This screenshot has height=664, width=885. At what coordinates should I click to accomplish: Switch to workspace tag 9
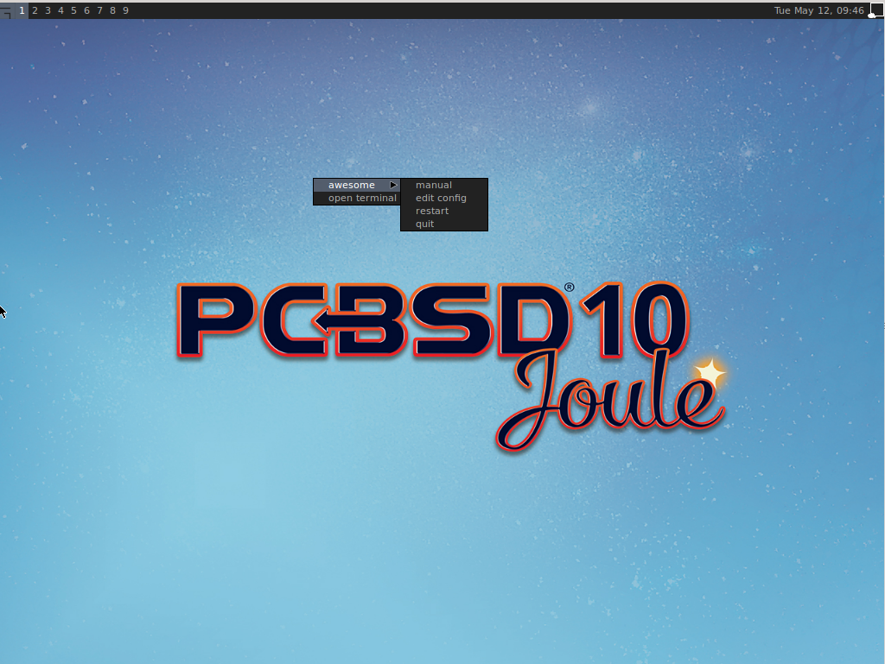126,10
